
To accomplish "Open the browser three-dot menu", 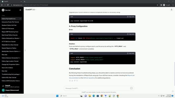I will pyautogui.click(x=173, y=5).
